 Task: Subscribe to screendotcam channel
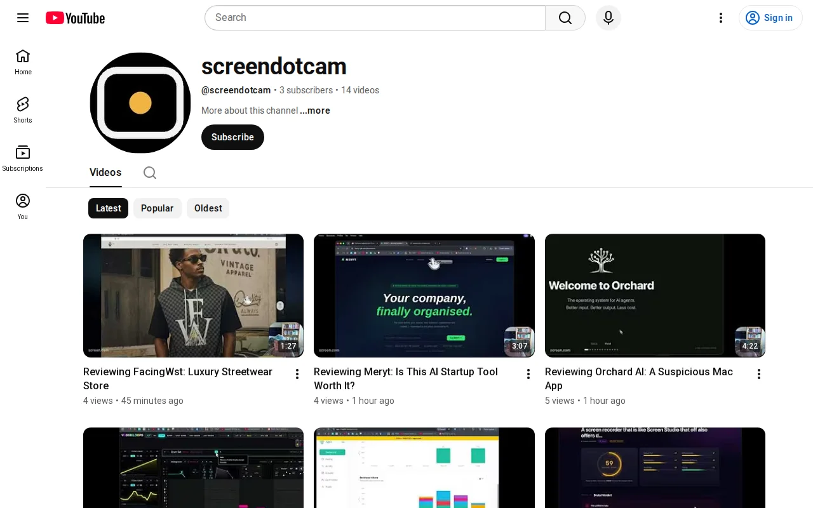pos(232,137)
